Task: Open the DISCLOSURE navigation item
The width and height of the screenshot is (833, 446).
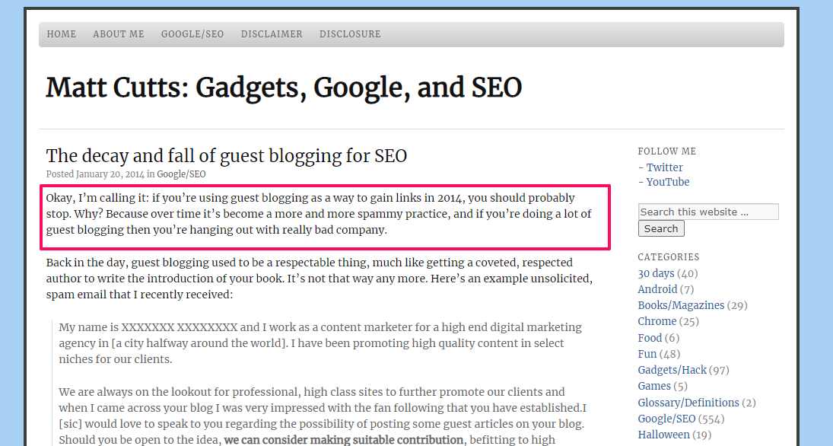Action: (x=350, y=34)
